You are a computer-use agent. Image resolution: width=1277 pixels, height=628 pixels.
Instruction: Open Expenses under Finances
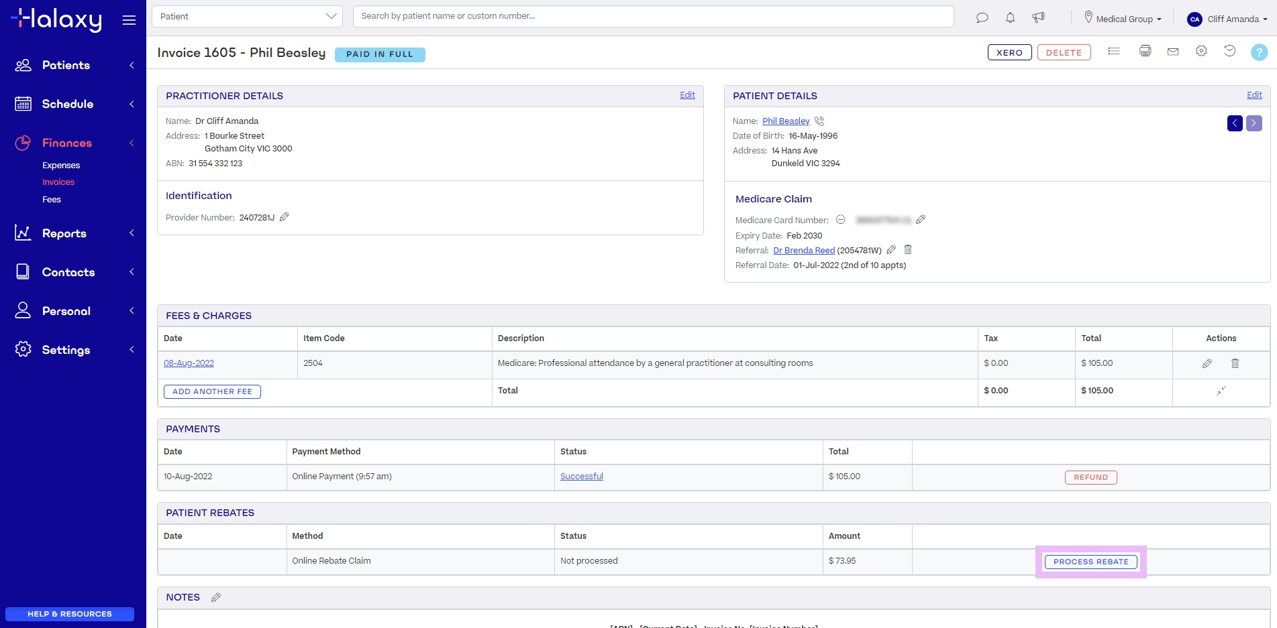[61, 166]
